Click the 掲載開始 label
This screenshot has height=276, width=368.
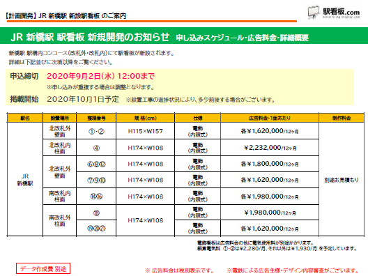coord(24,99)
